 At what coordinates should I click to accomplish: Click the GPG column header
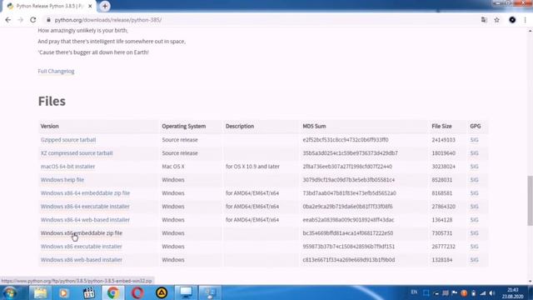coord(476,126)
